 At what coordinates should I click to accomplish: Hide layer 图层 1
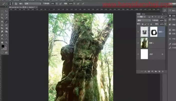(x=138, y=43)
